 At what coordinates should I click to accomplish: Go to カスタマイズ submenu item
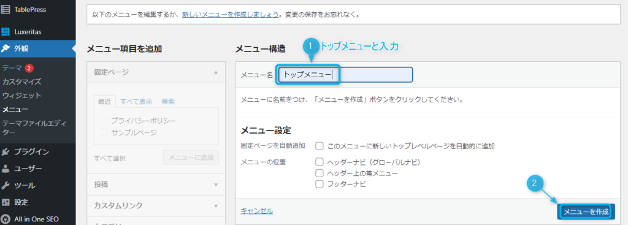click(x=21, y=82)
